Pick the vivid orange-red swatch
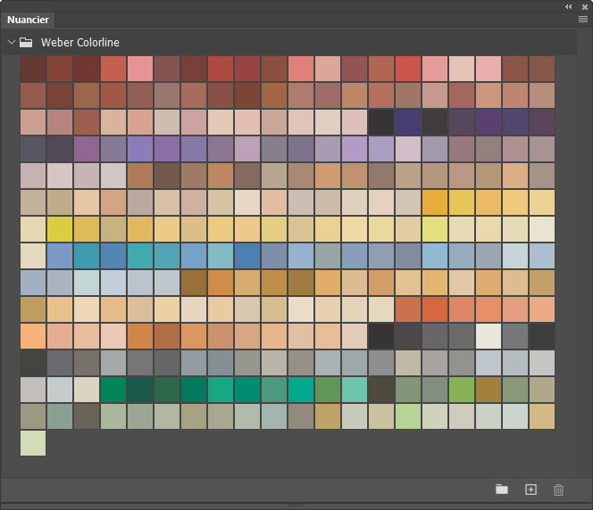The width and height of the screenshot is (593, 510). click(x=435, y=309)
